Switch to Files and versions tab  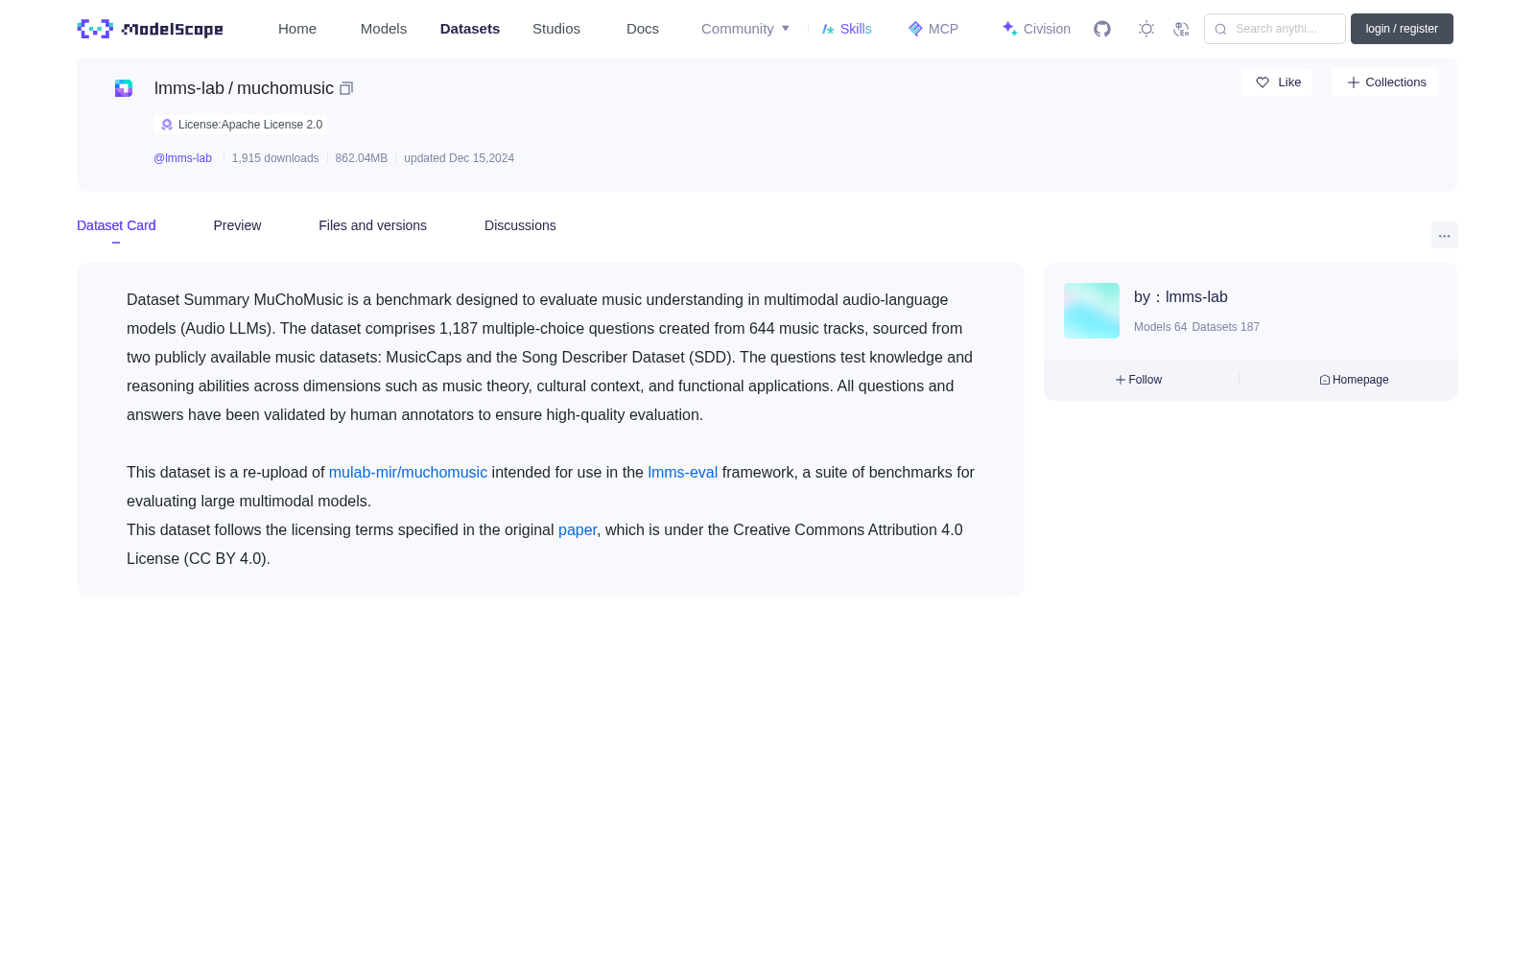click(x=372, y=225)
